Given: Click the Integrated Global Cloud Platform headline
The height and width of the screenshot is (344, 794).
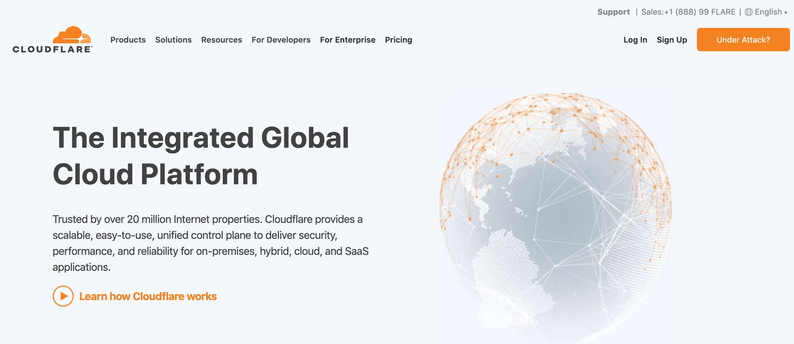Looking at the screenshot, I should click(x=201, y=156).
